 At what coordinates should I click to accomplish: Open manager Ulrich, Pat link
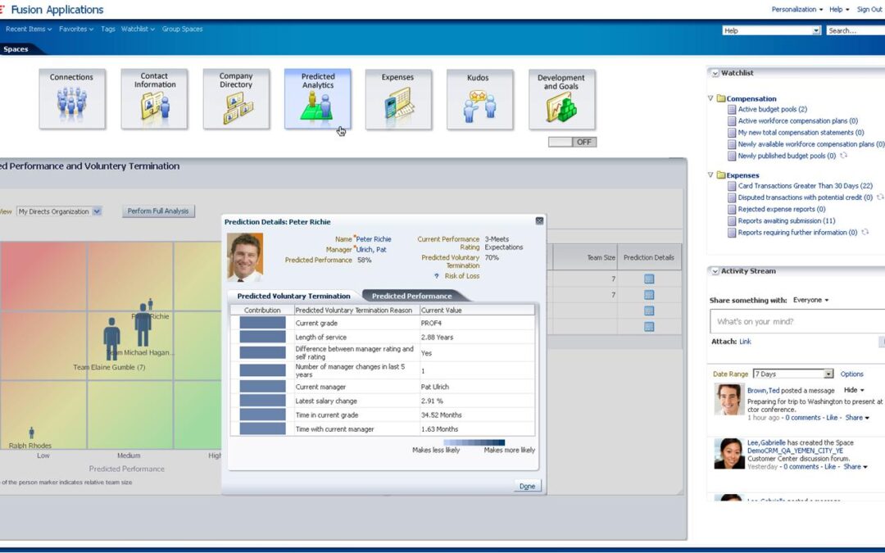pyautogui.click(x=371, y=249)
